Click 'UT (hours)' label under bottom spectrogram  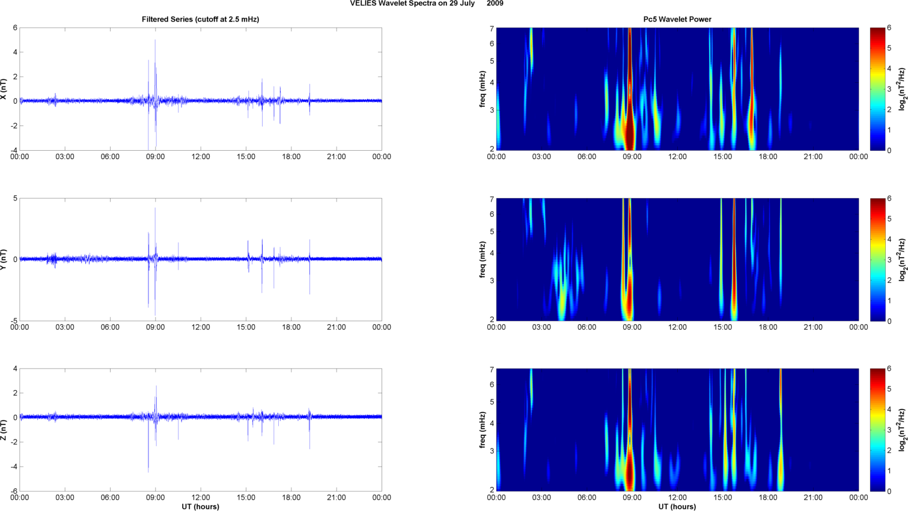click(677, 507)
